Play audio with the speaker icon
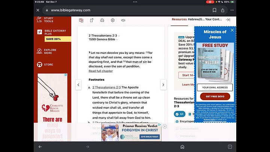270x152 pixels. click(123, 20)
